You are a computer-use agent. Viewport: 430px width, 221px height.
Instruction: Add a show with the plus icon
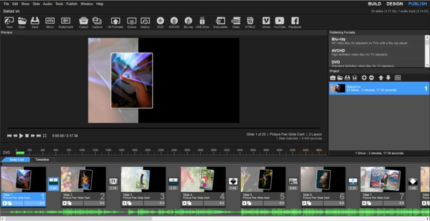tap(364, 78)
